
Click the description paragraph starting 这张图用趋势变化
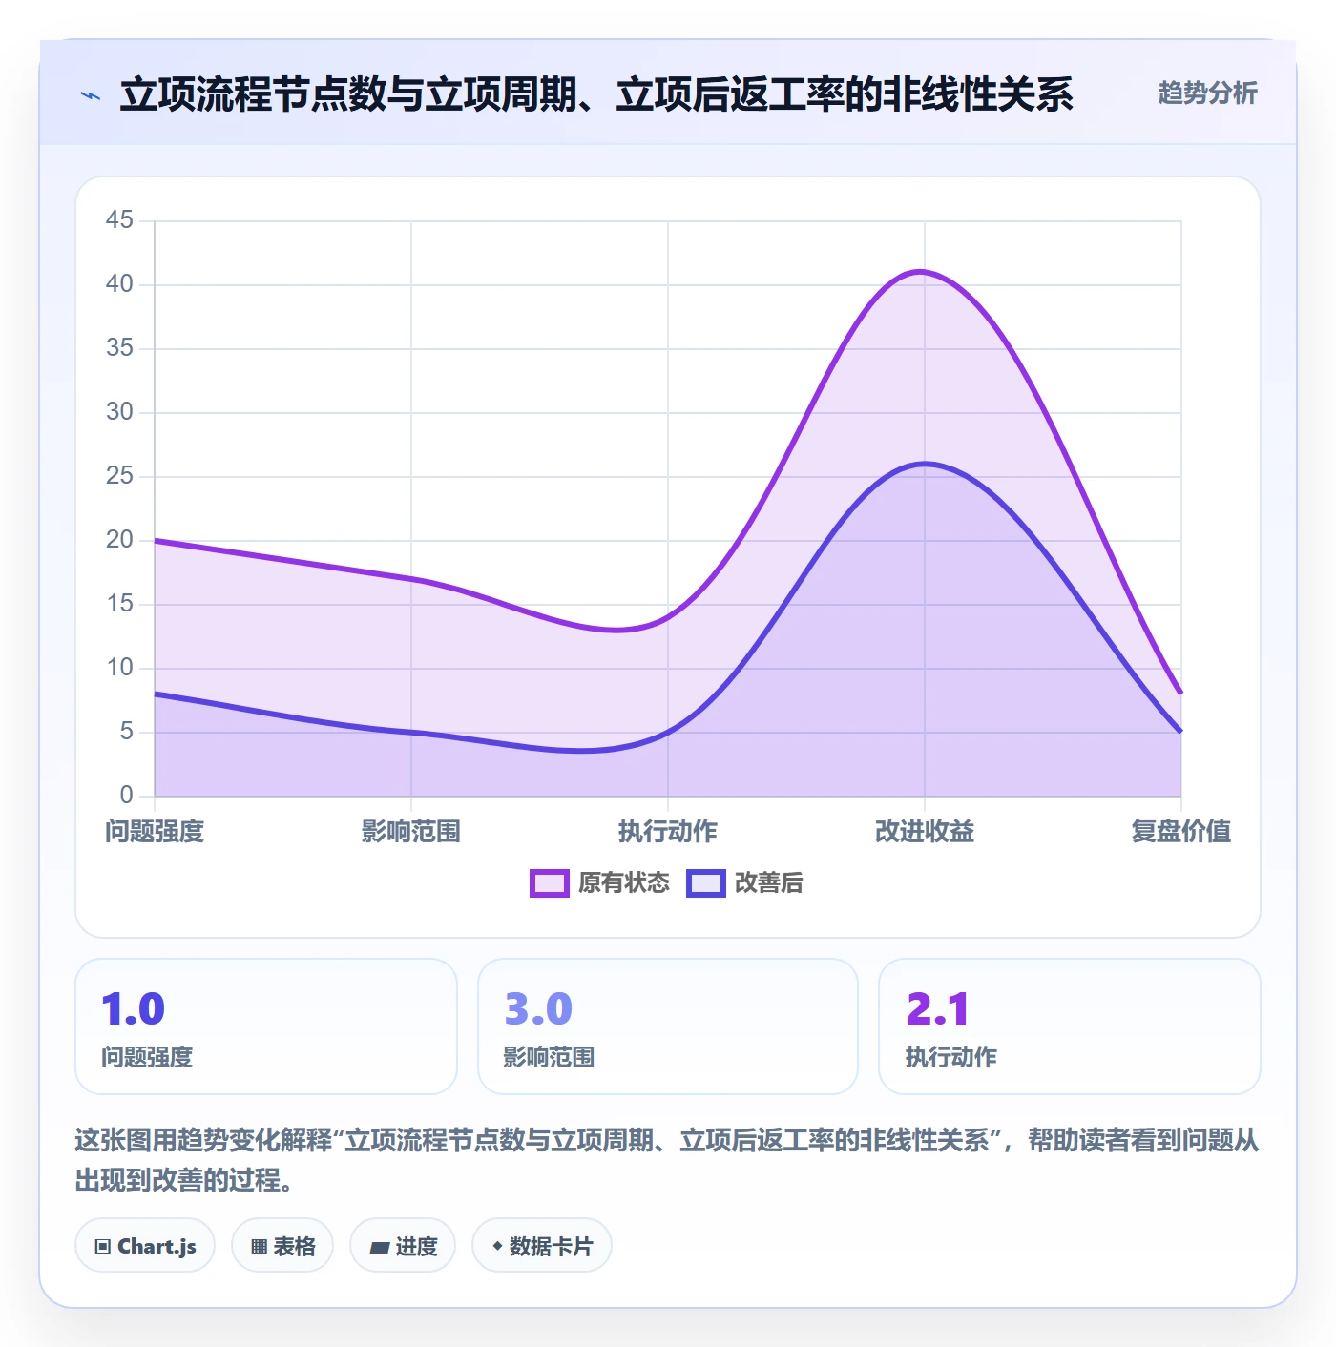click(667, 1160)
